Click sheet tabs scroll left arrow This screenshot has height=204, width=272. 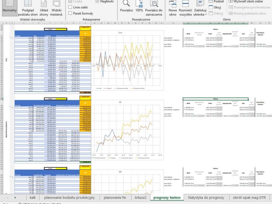[x=8, y=197]
